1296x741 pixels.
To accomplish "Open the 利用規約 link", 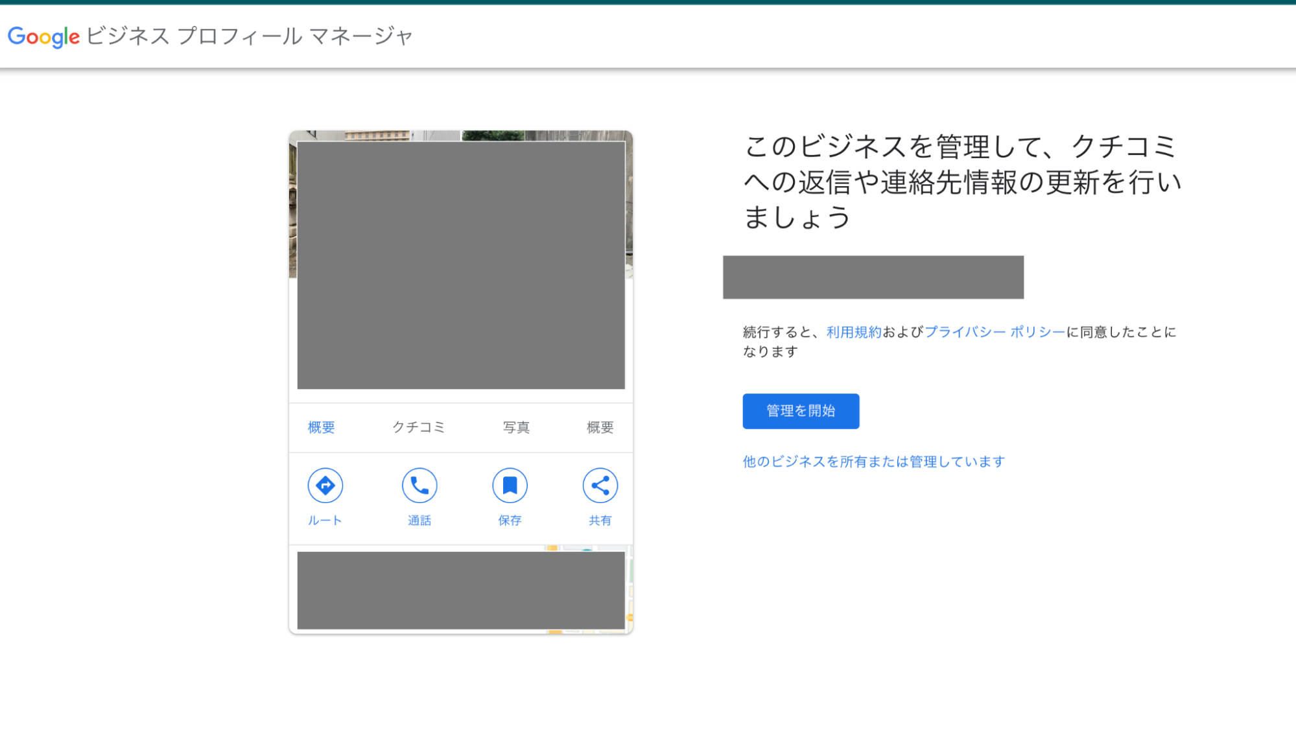I will pos(854,332).
